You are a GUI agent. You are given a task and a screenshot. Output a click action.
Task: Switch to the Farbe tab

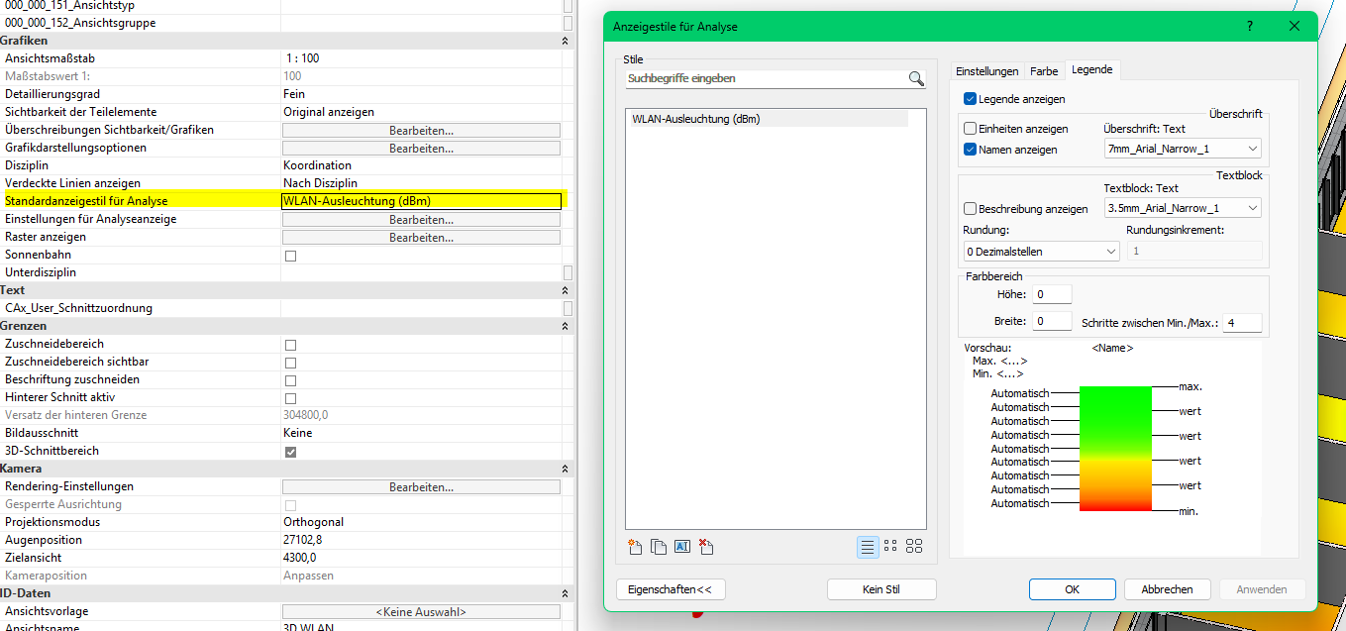[x=1044, y=71]
